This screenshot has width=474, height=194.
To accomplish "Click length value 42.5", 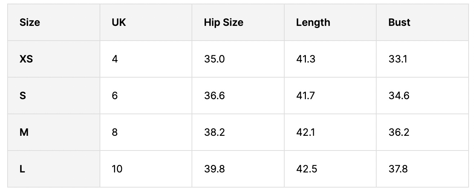I will [306, 169].
